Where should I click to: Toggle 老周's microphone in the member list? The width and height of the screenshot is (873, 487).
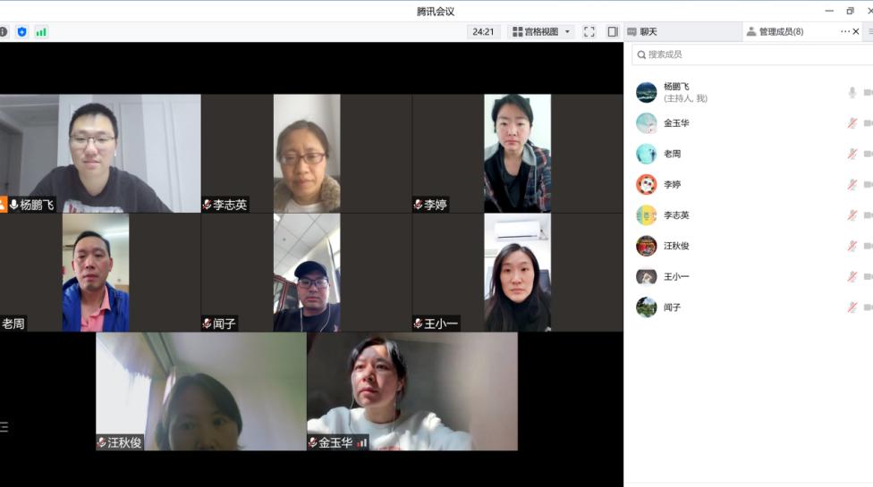(852, 154)
